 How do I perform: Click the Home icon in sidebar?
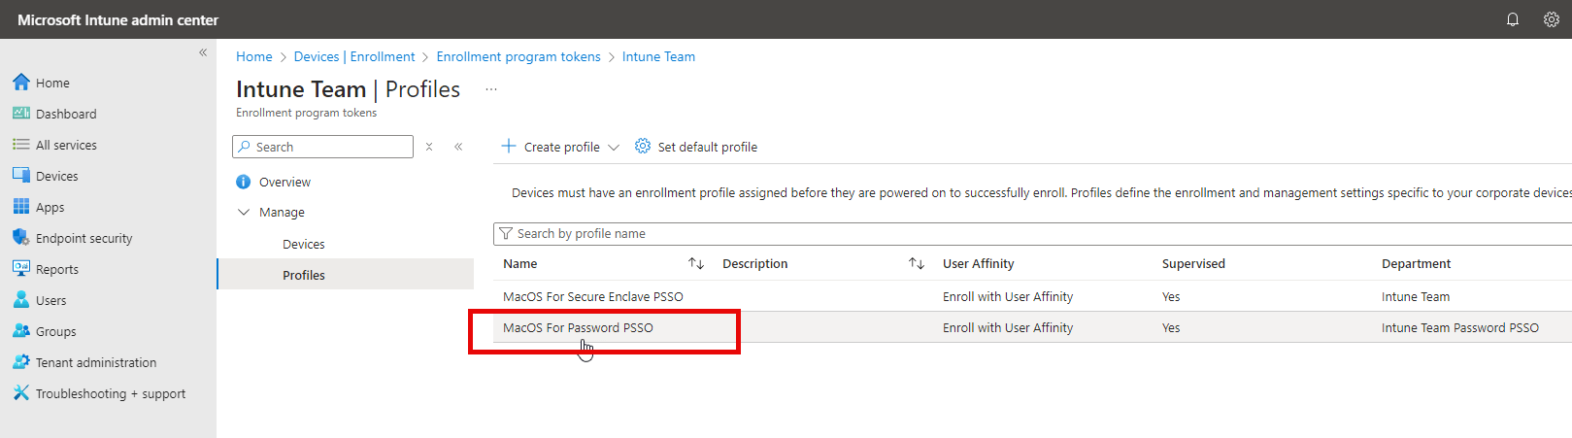tap(21, 83)
